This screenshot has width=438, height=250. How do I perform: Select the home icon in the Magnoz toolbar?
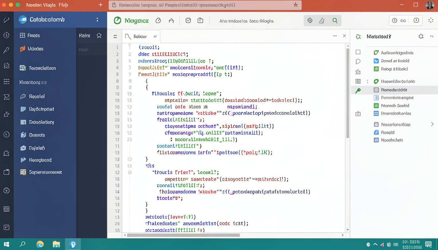point(171,21)
